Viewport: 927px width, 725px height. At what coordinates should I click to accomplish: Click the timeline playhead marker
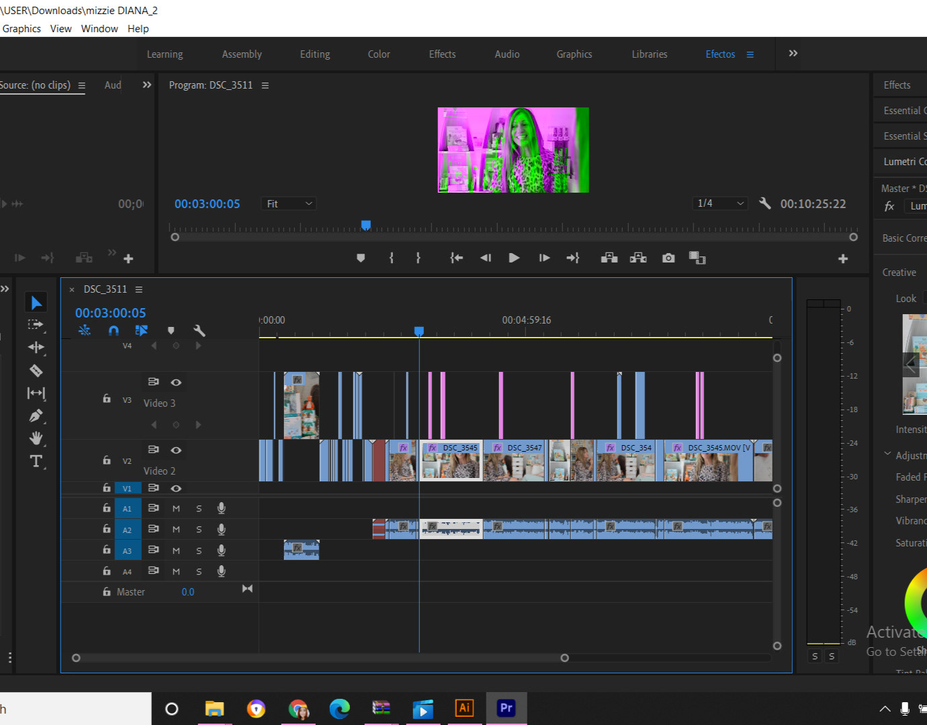419,331
